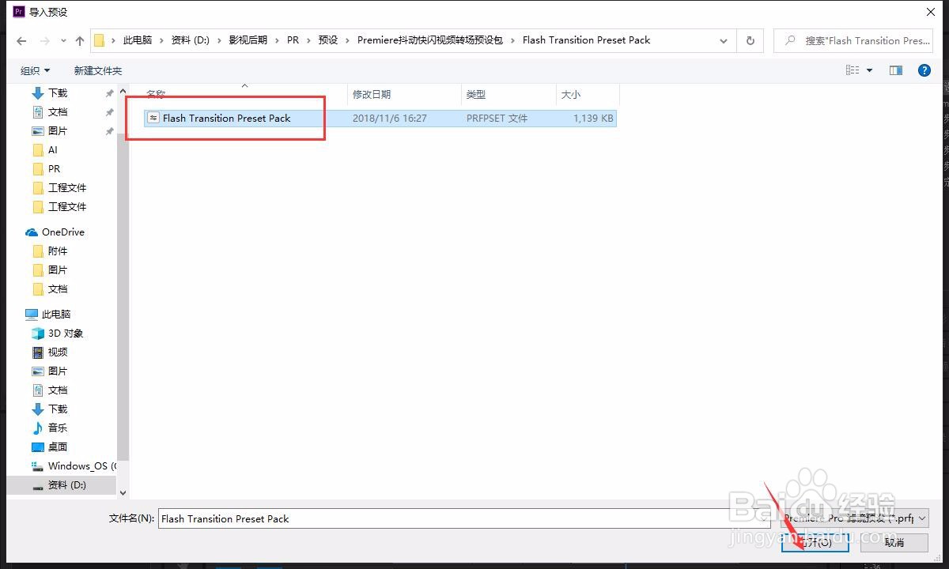Image resolution: width=949 pixels, height=569 pixels.
Task: Open 音乐 folder in sidebar
Action: tap(58, 428)
